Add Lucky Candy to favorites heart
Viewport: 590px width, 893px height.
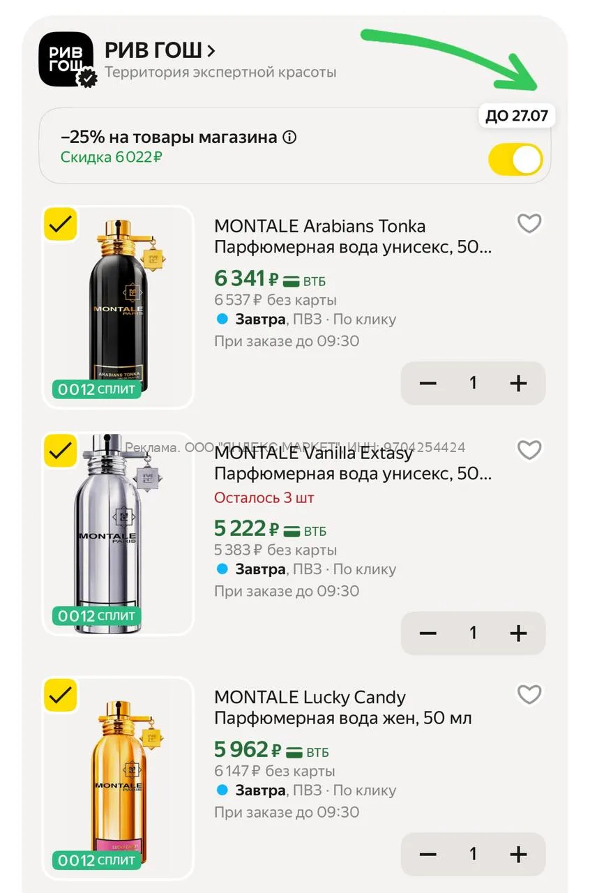(529, 694)
